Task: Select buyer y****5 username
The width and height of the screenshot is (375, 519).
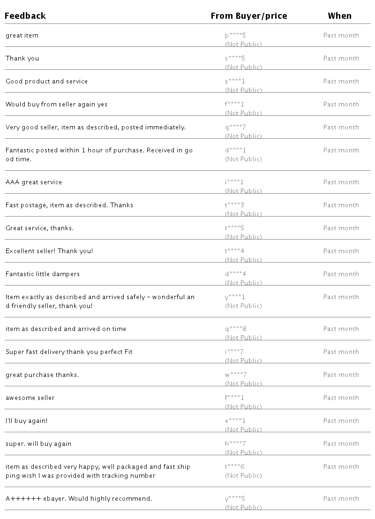Action: (235, 498)
